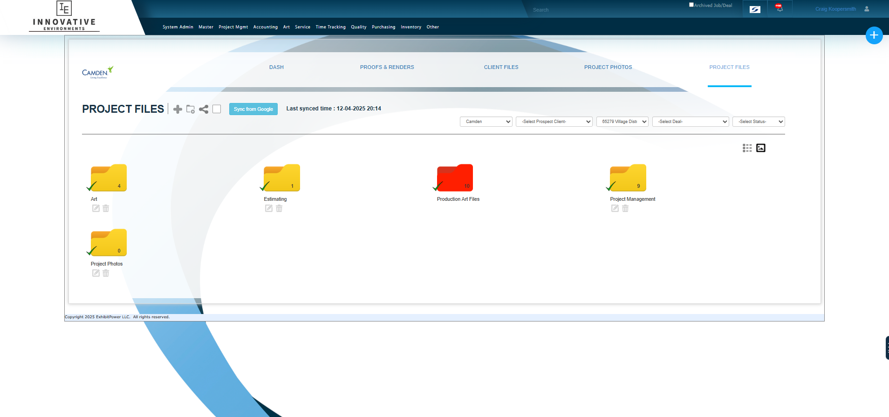Open the Other menu
This screenshot has height=417, width=889.
pyautogui.click(x=433, y=27)
